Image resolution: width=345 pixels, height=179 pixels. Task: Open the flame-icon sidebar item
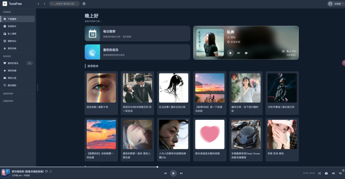[18, 48]
